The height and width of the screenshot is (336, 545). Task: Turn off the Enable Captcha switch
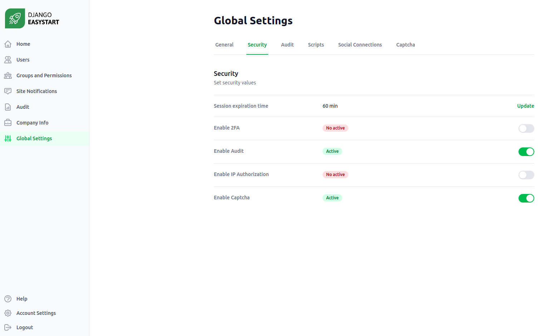tap(526, 198)
